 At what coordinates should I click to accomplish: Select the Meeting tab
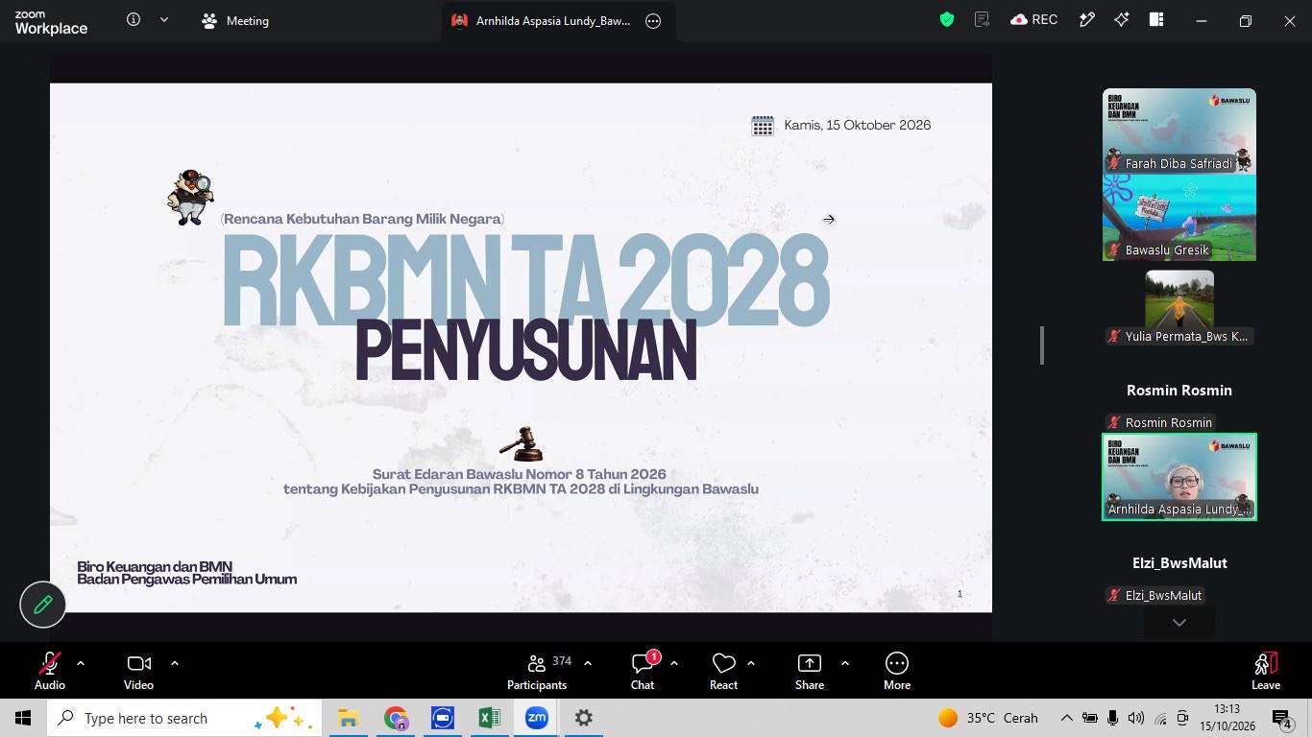235,21
